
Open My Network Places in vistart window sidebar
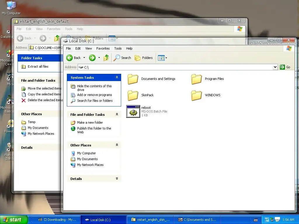(x=41, y=134)
